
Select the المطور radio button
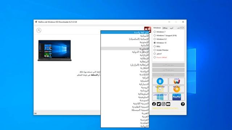[x=155, y=54]
